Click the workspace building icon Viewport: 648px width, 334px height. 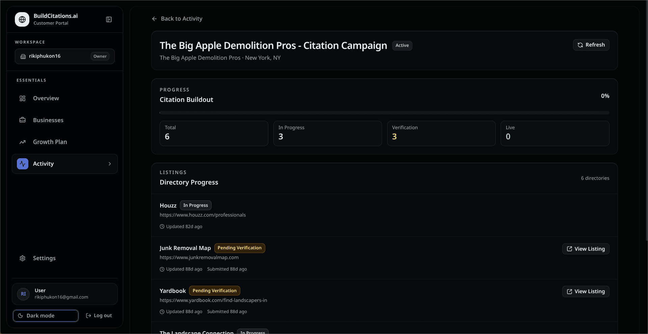(x=23, y=56)
